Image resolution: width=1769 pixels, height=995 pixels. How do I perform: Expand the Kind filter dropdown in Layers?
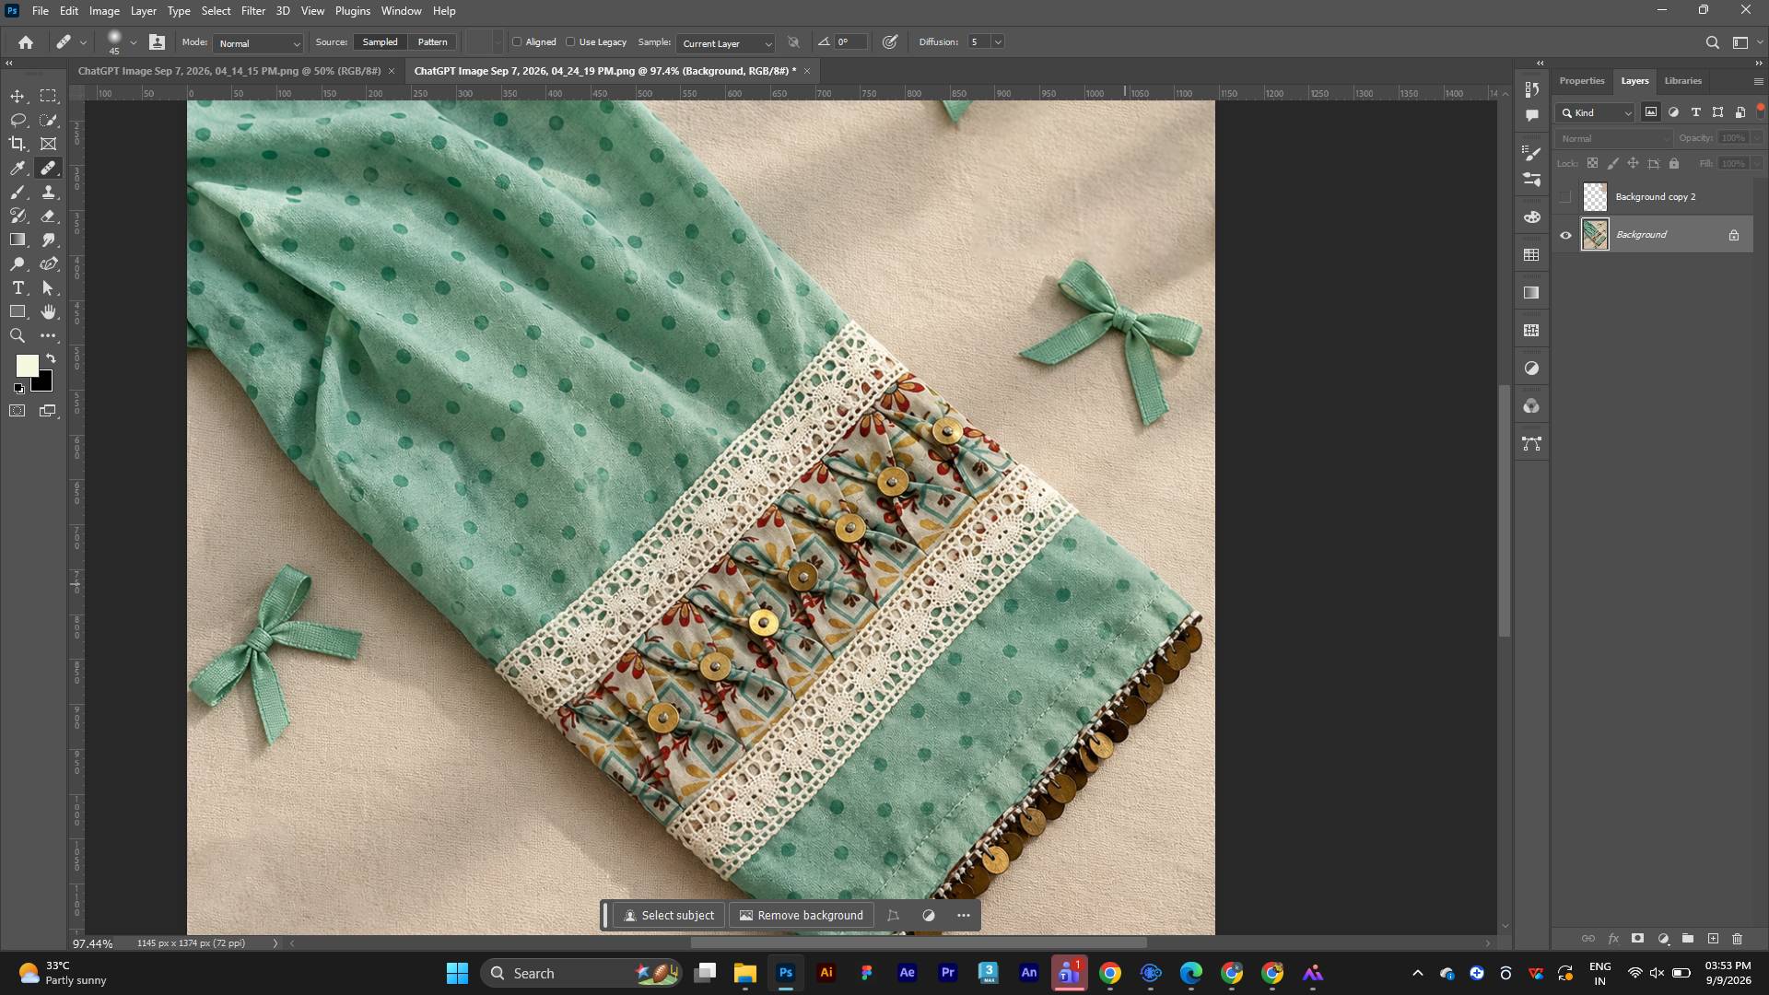[x=1596, y=113]
